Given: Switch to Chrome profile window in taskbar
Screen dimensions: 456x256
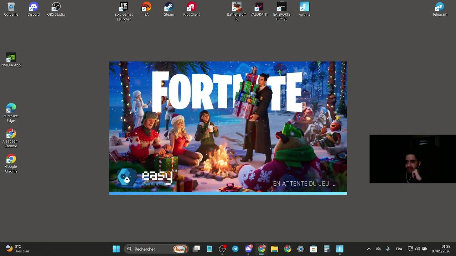Looking at the screenshot, I should pyautogui.click(x=261, y=249).
